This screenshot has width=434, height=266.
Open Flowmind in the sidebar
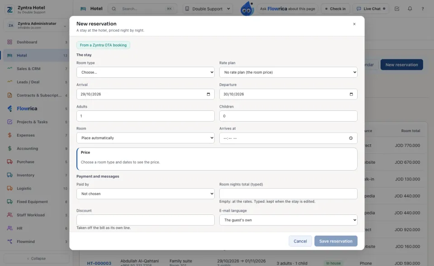[37, 241]
